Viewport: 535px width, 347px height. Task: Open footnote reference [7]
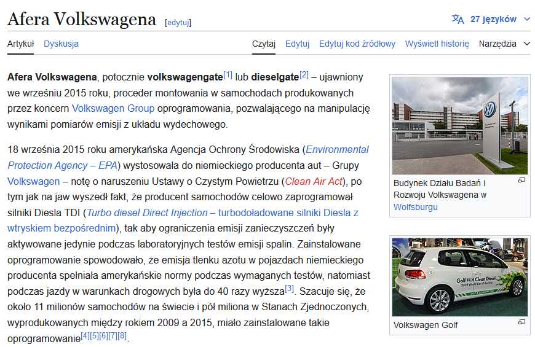pos(113,336)
